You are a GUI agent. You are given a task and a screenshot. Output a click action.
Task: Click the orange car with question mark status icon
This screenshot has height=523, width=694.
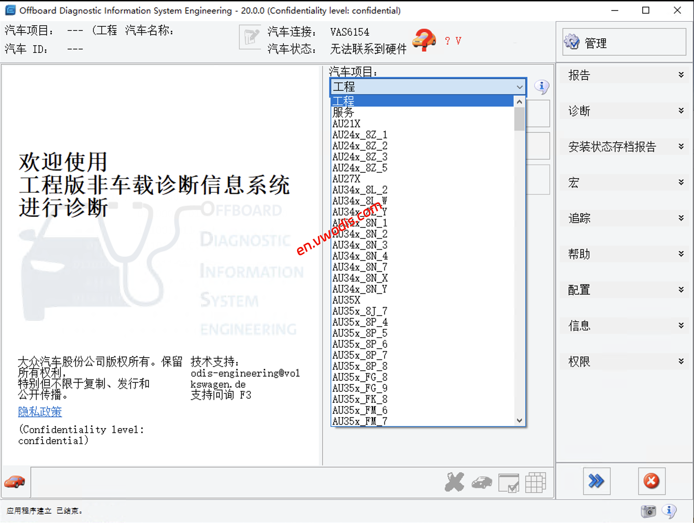[424, 40]
